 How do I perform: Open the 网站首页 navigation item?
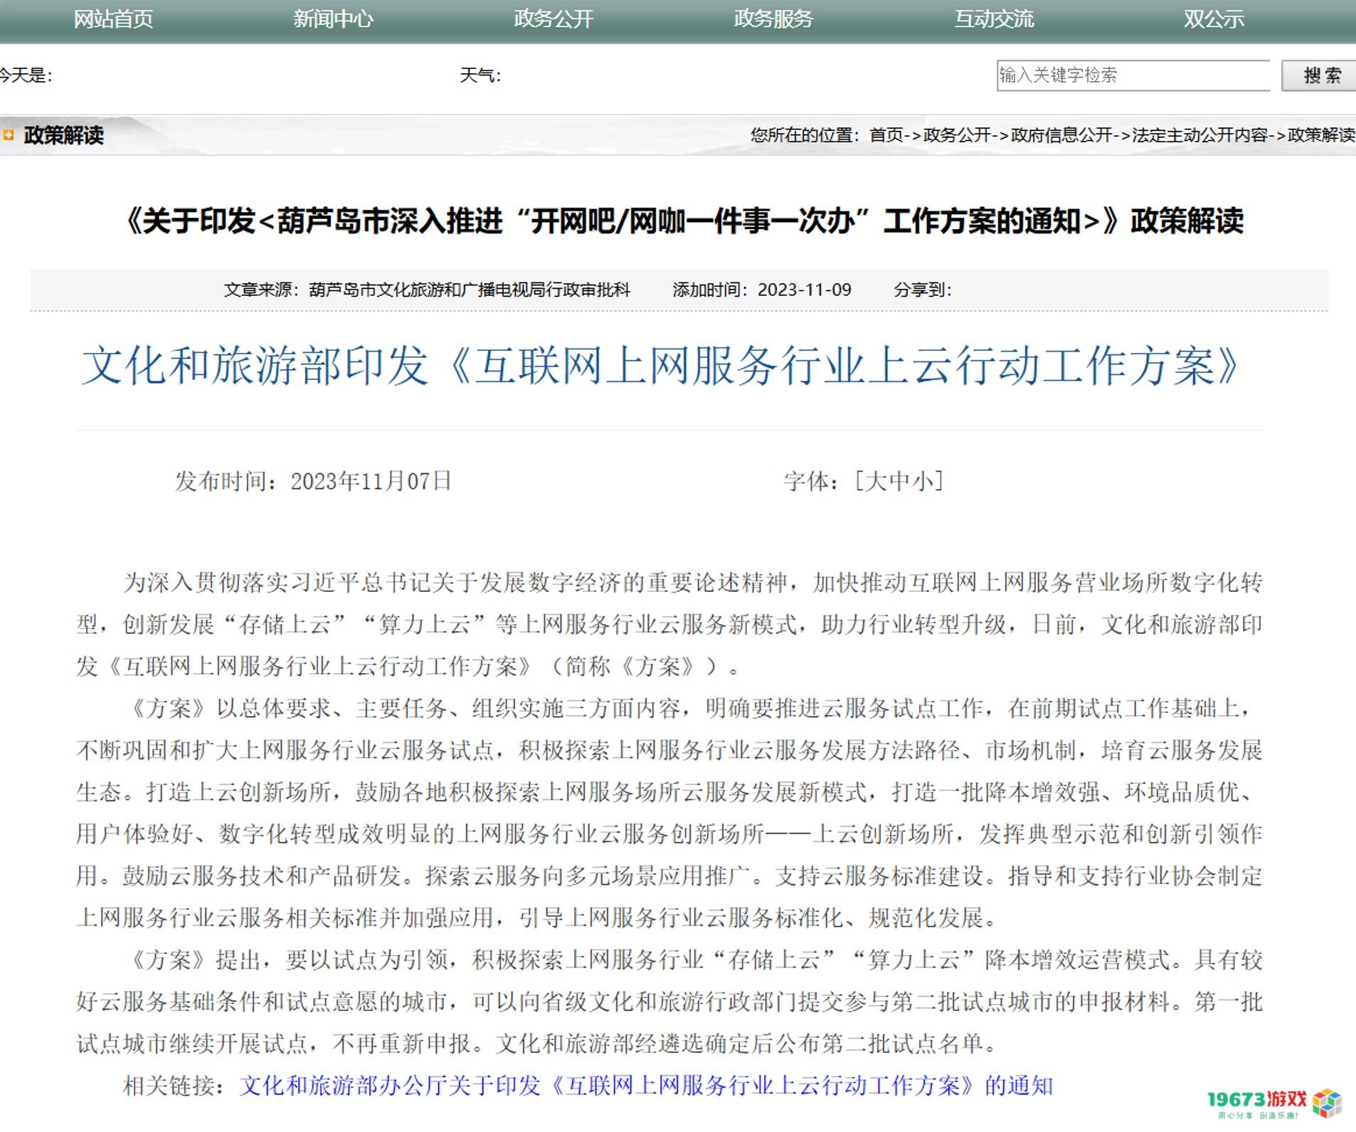click(x=113, y=18)
